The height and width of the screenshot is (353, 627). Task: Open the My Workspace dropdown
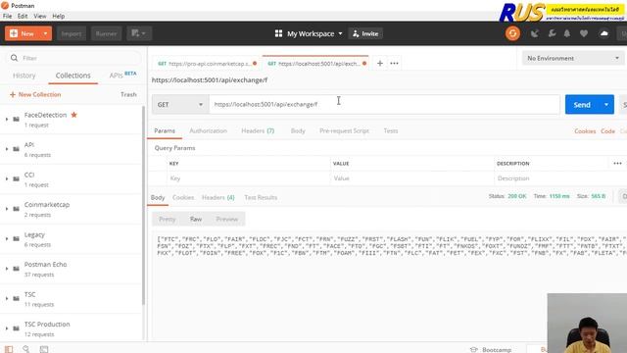pos(309,33)
